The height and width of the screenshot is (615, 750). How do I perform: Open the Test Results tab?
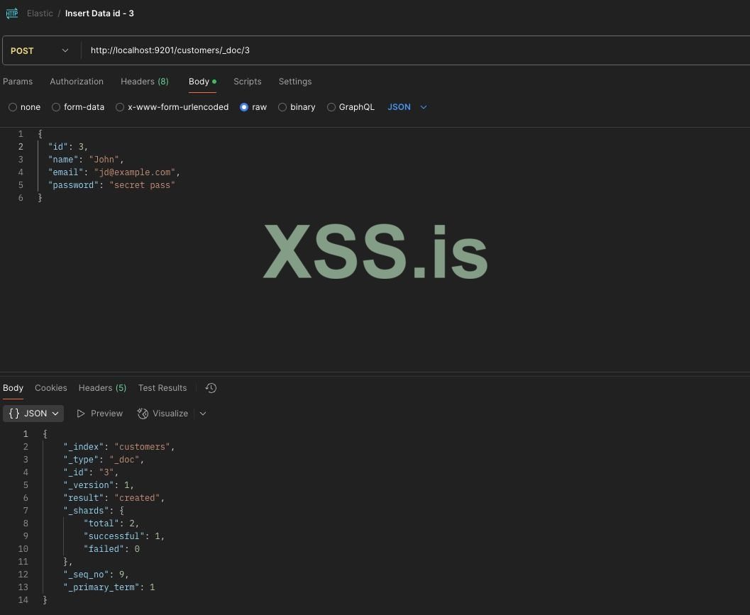pyautogui.click(x=162, y=388)
